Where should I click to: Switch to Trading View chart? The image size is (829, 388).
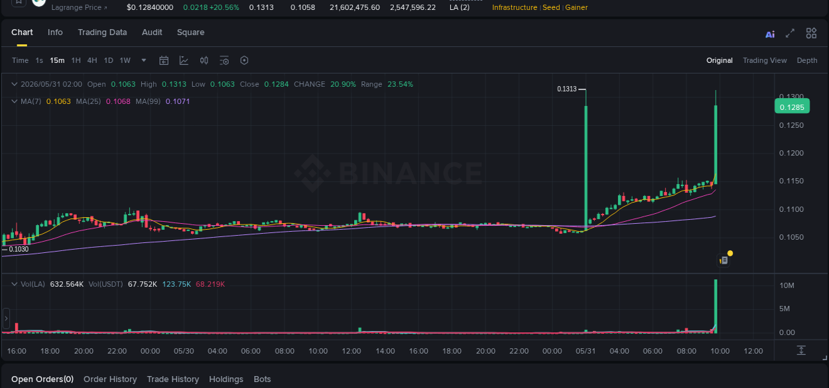[x=765, y=60]
